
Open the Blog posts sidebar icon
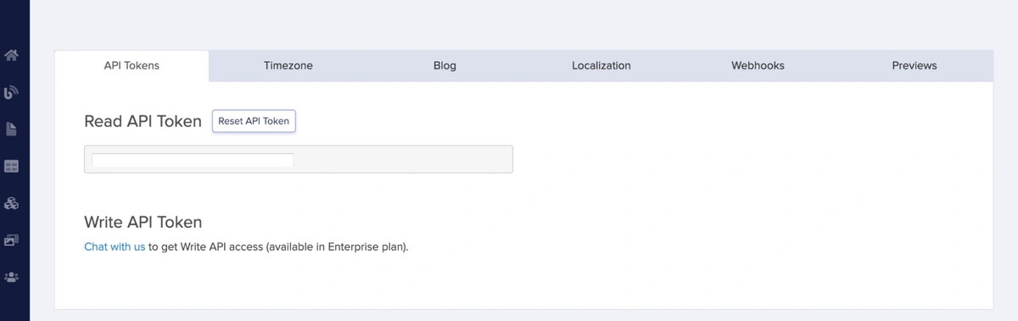click(12, 92)
